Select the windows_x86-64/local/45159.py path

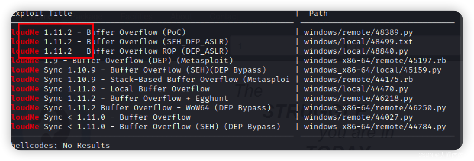tap(372, 70)
